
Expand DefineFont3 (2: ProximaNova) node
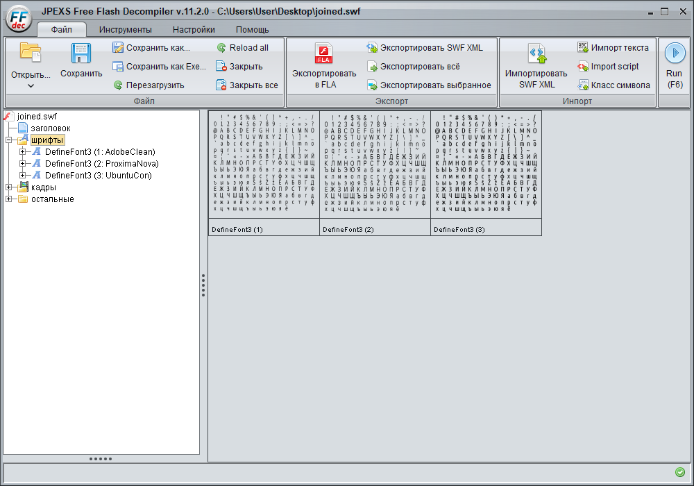coord(23,164)
